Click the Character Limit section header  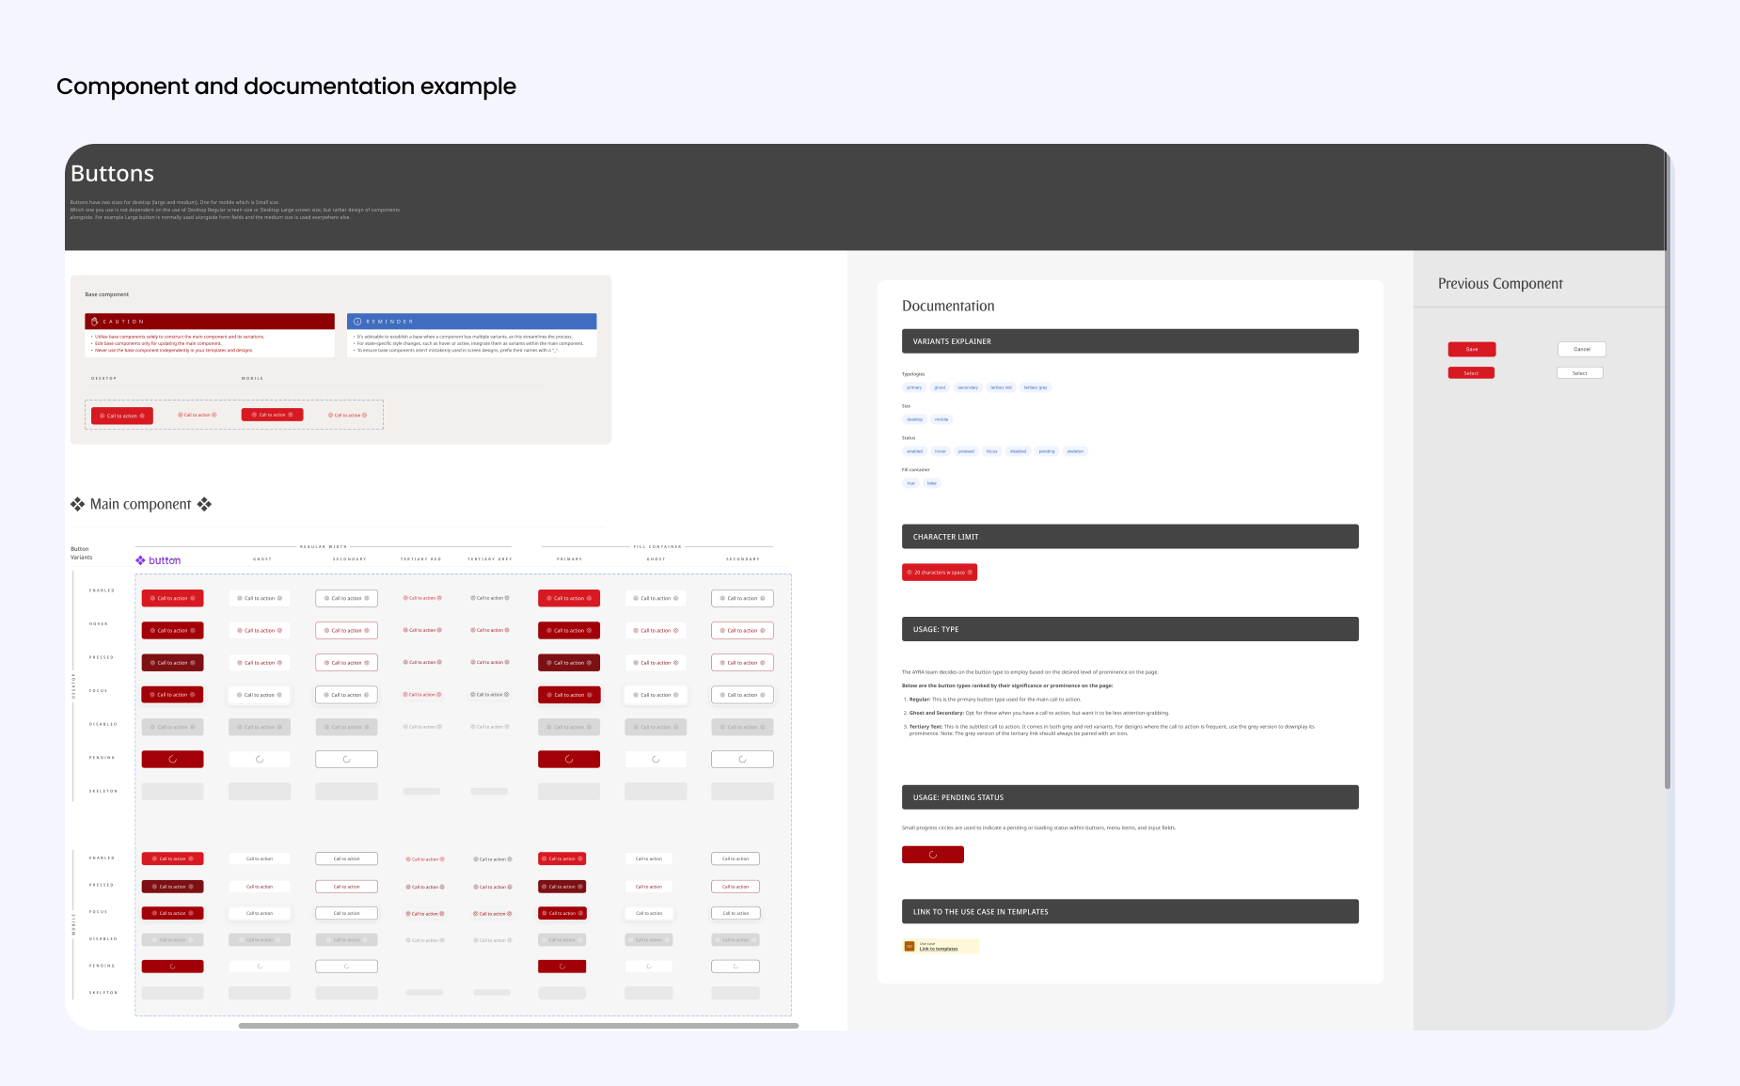coord(1130,537)
